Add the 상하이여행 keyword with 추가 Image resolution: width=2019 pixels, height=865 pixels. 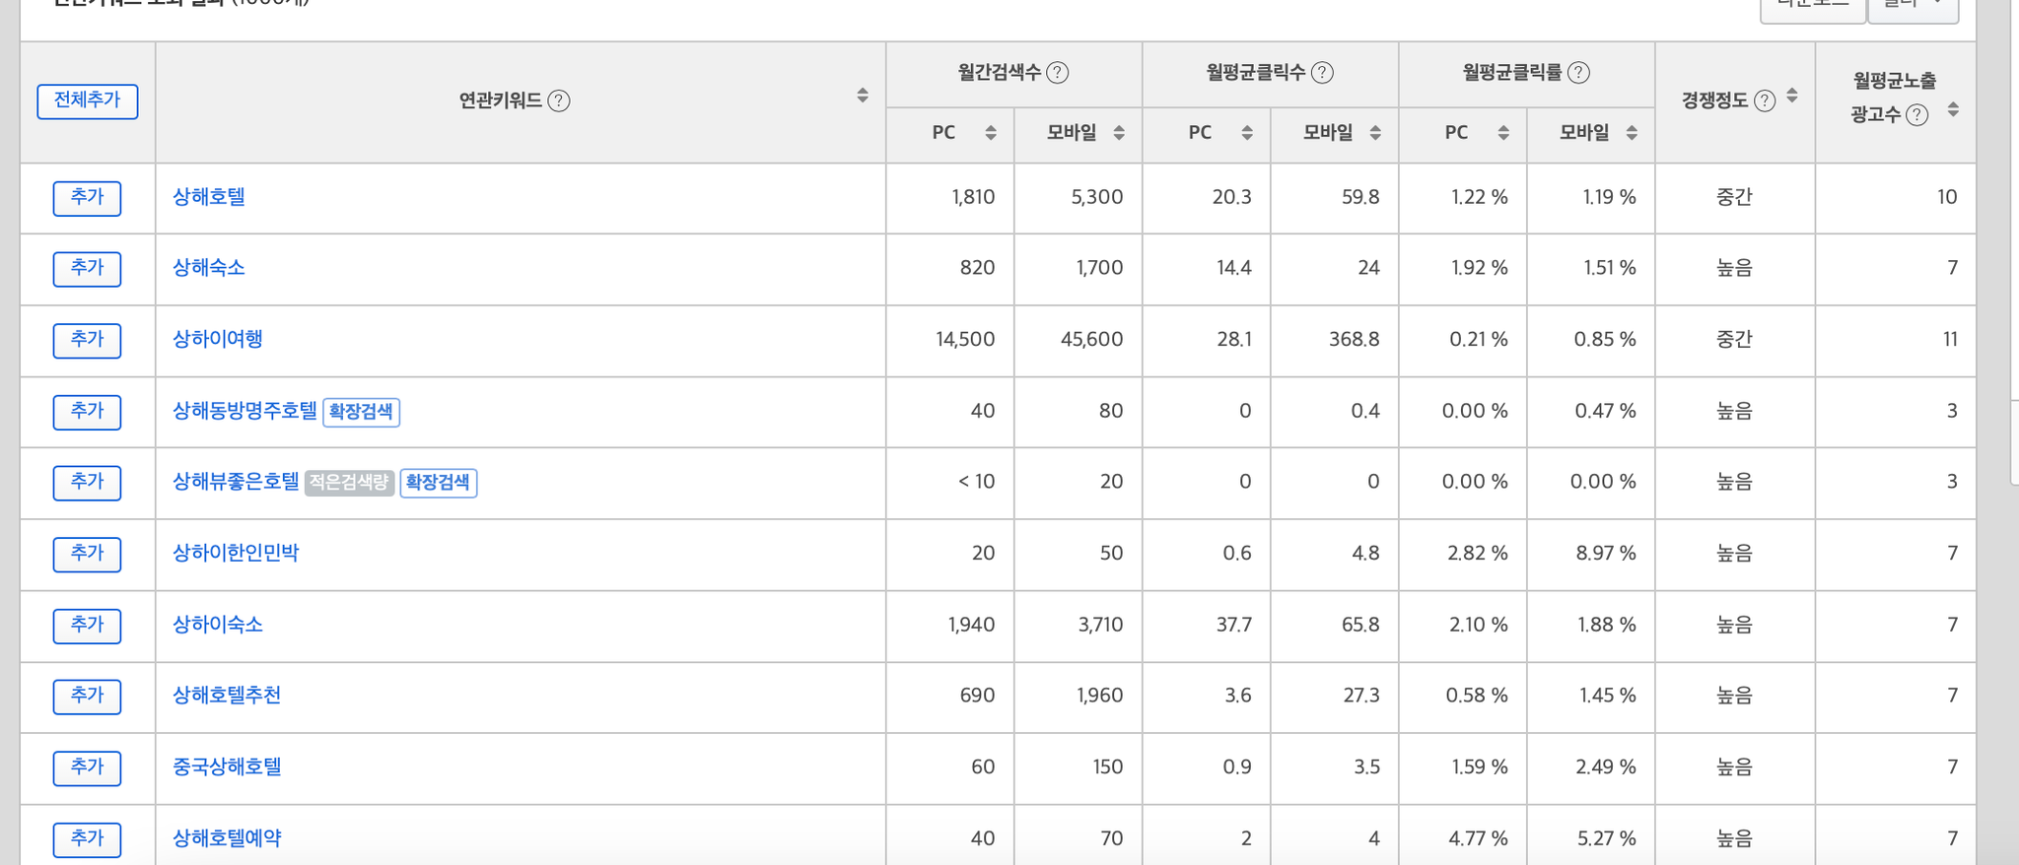tap(88, 340)
